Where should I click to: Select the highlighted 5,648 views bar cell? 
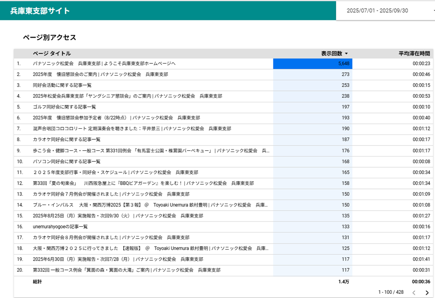313,64
